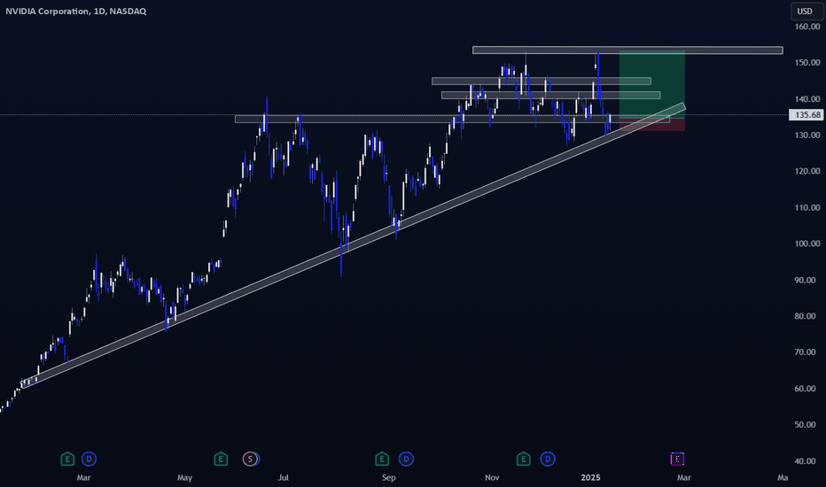The width and height of the screenshot is (826, 487).
Task: Click the 110.00 price scale label
Action: 807,207
